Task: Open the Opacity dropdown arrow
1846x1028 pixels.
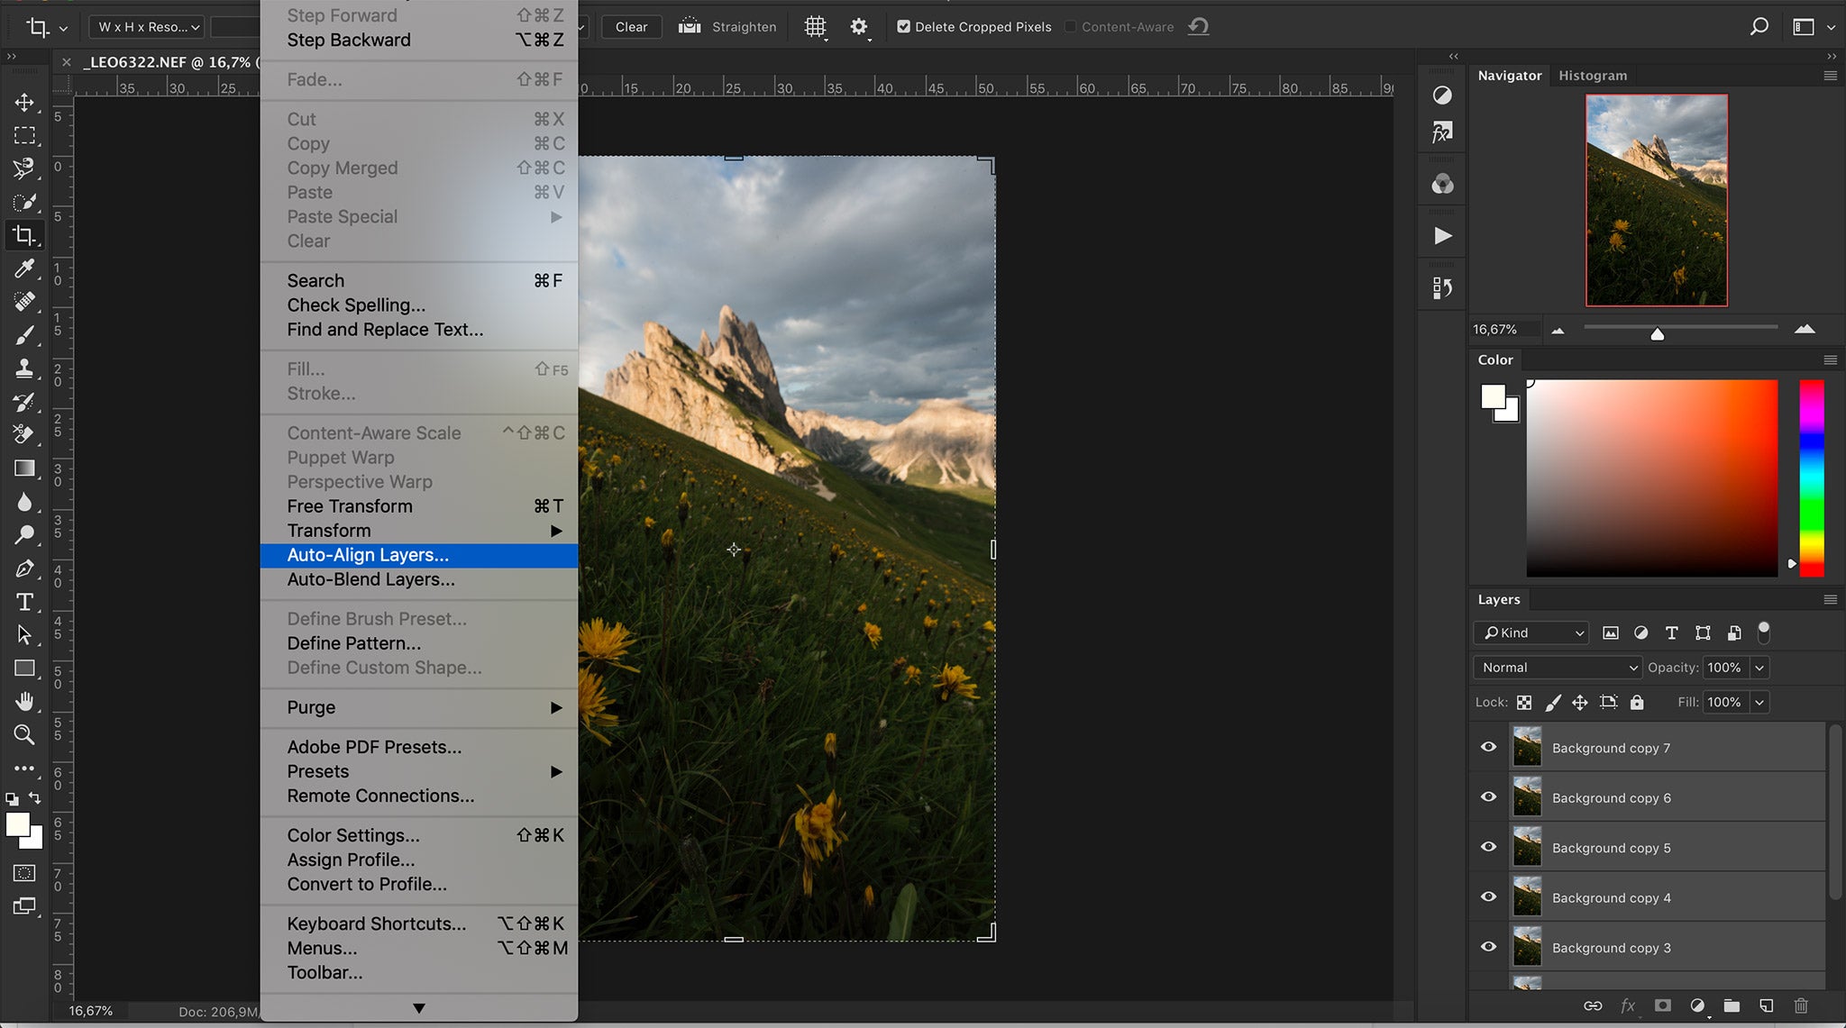Action: pos(1759,668)
